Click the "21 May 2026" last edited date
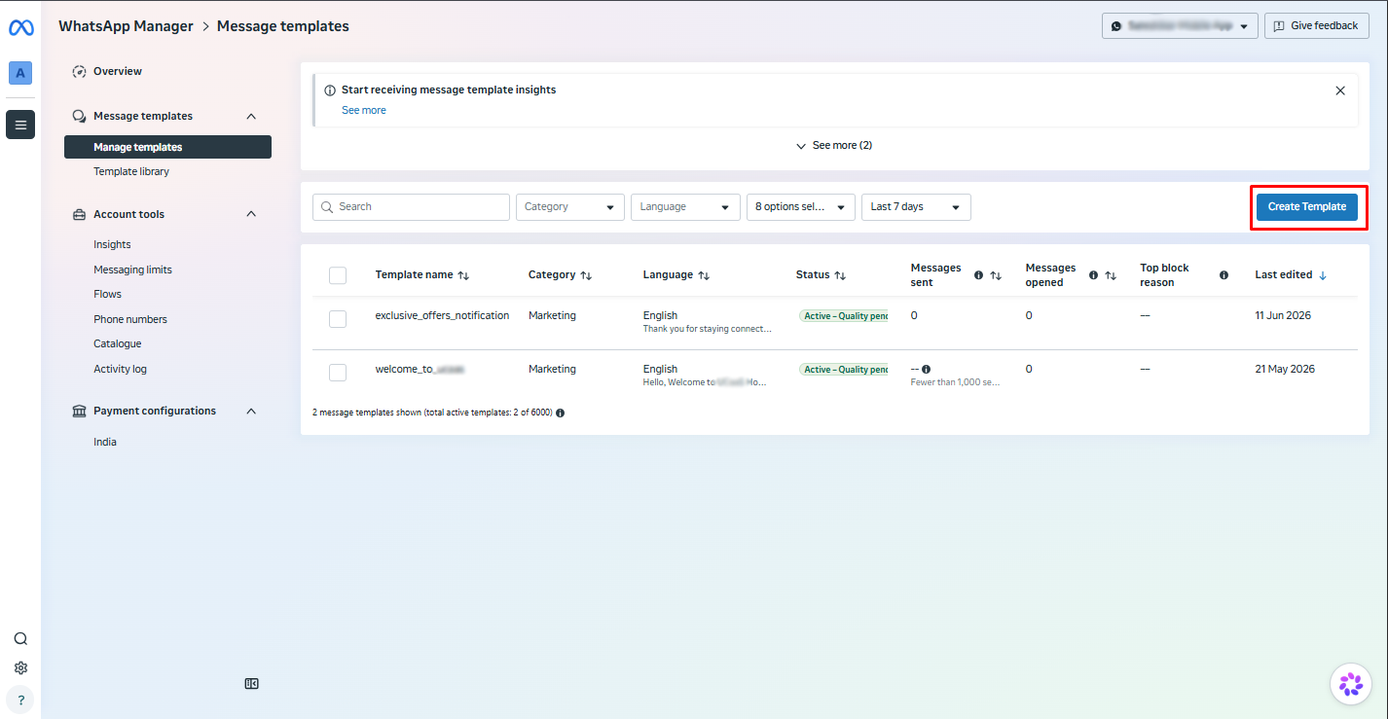The height and width of the screenshot is (719, 1388). [x=1285, y=369]
